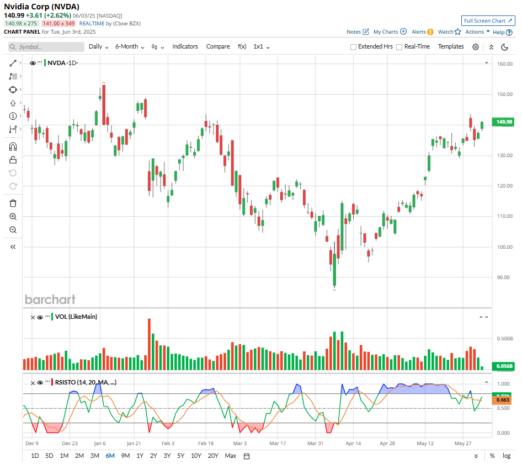
Task: Open NVDA plot options three dots
Action: click(40, 62)
